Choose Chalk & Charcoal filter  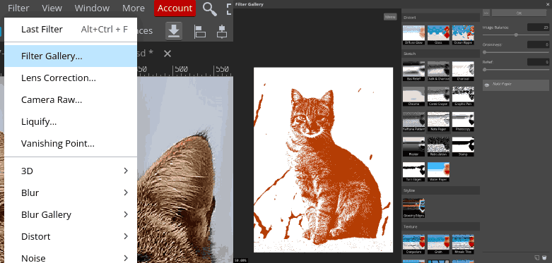coord(438,71)
